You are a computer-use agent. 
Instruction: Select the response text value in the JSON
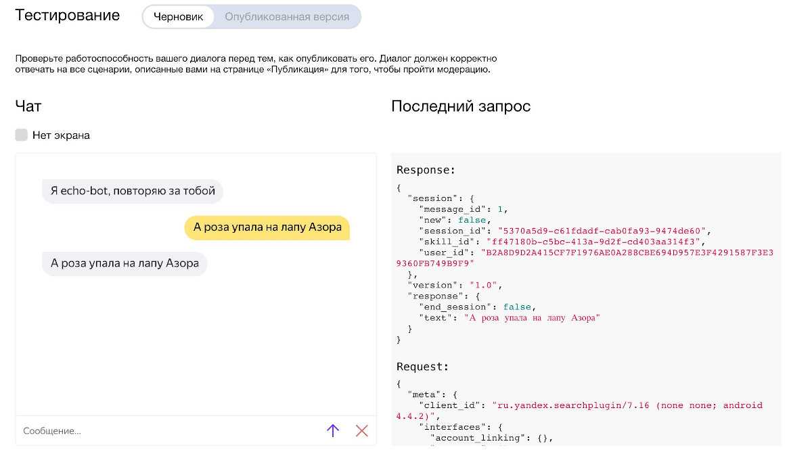[x=532, y=317]
